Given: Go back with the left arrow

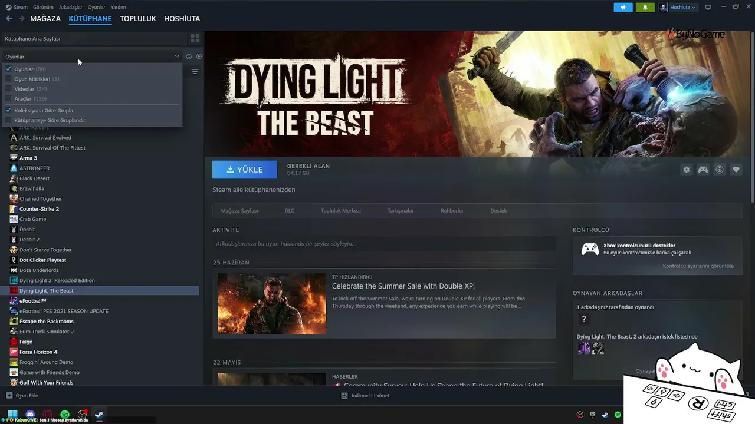Looking at the screenshot, I should [9, 19].
